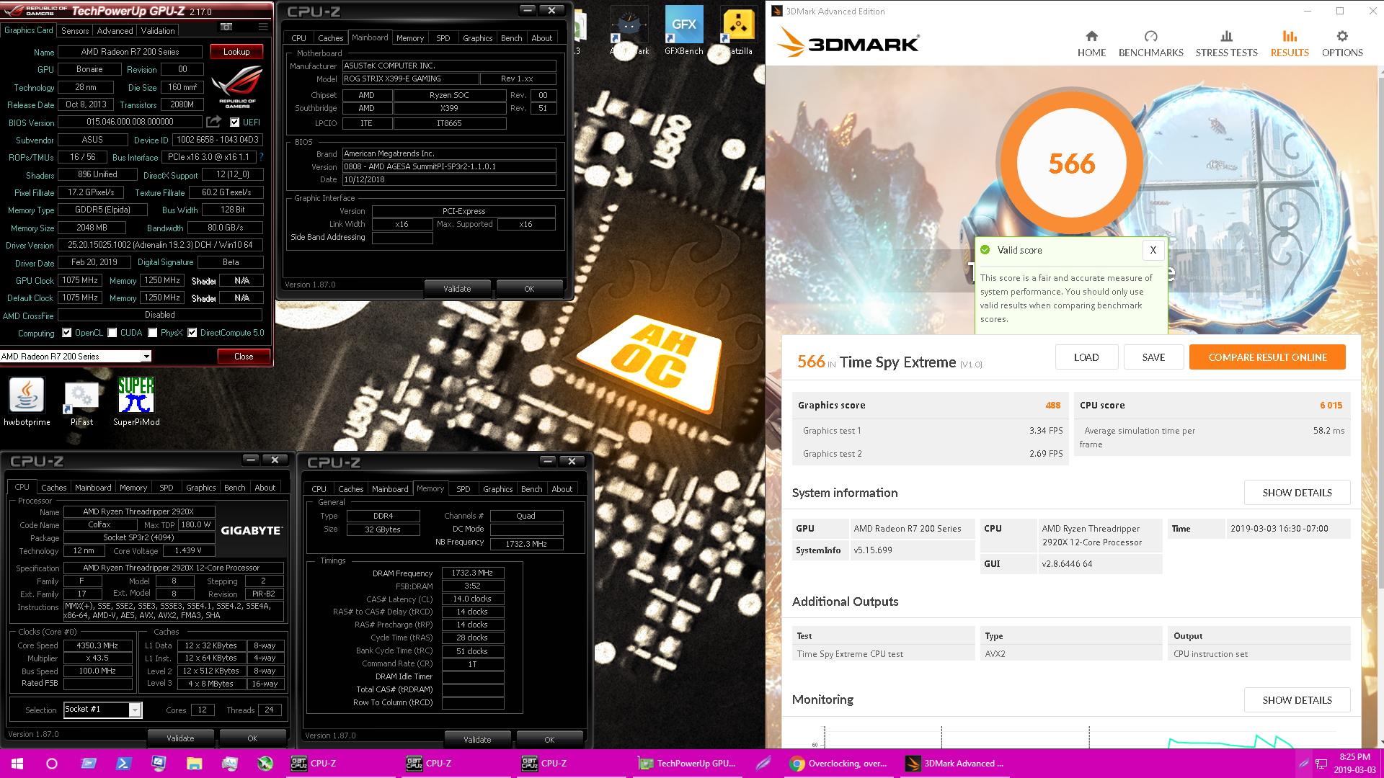The width and height of the screenshot is (1384, 778).
Task: Click the CPU score value 6 015
Action: (1331, 406)
